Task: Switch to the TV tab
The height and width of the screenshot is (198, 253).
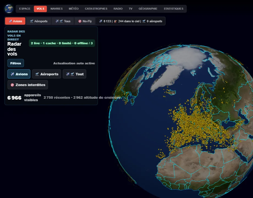Action: tap(131, 9)
